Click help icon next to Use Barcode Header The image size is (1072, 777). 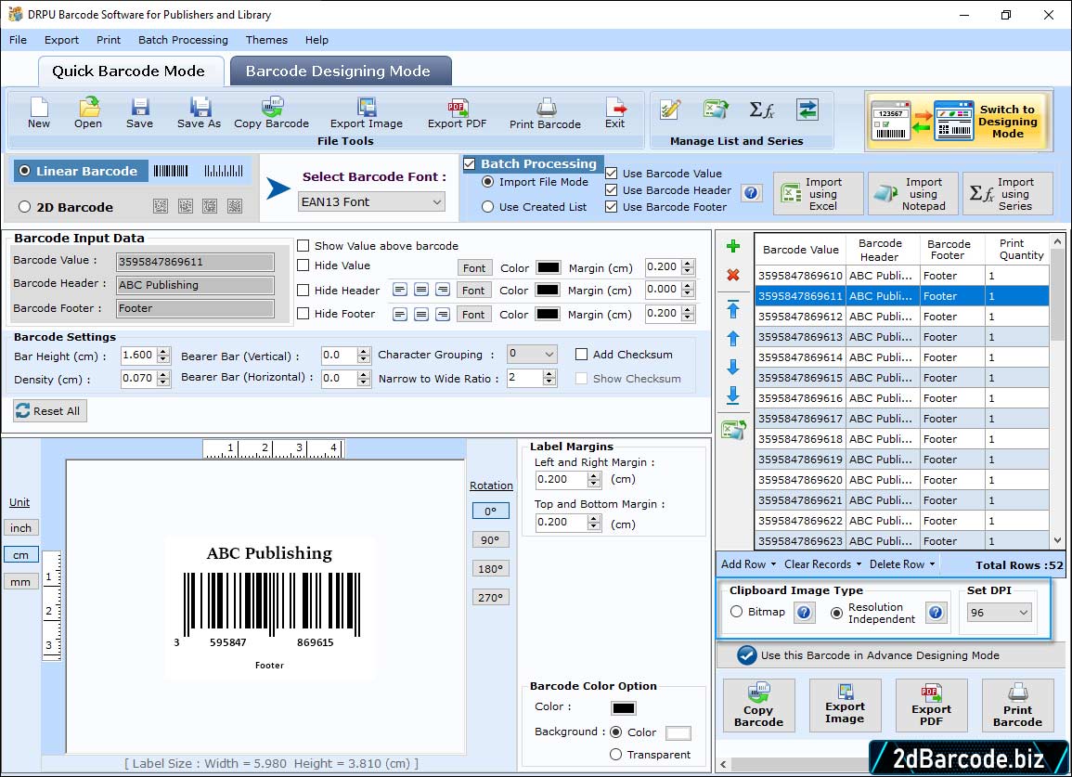751,193
